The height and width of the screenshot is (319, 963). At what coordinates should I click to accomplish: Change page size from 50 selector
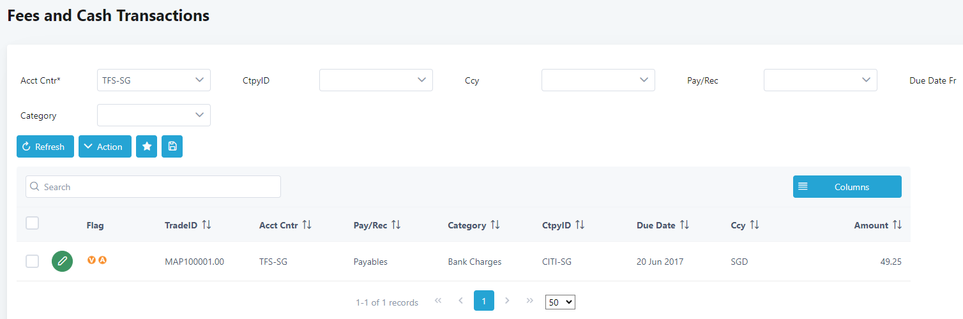tap(560, 302)
